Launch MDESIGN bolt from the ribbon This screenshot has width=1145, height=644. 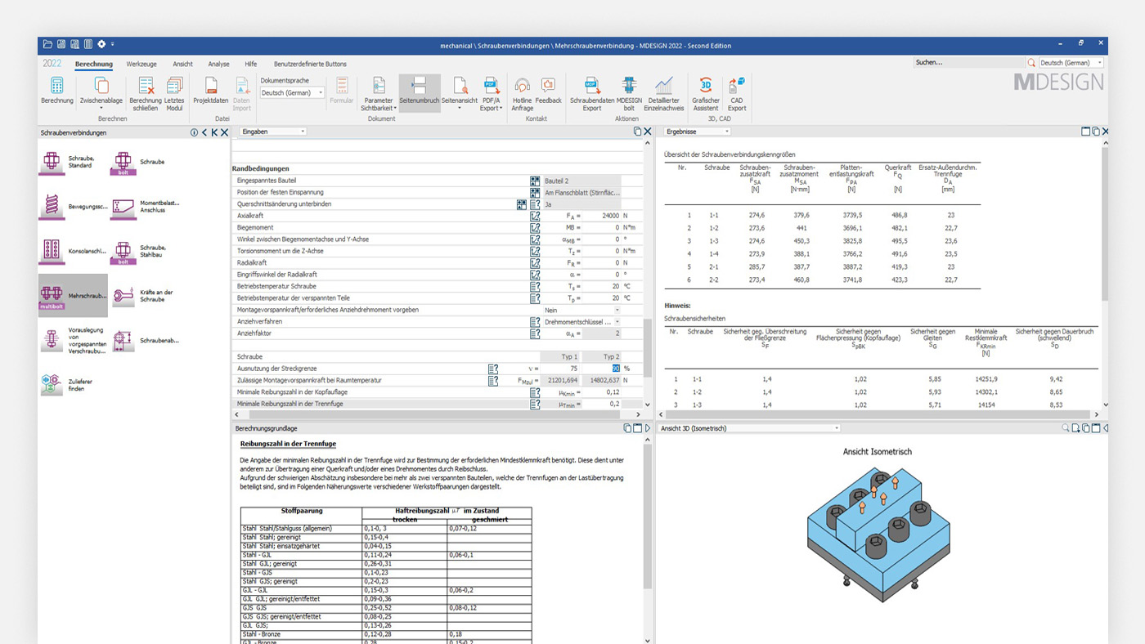[x=629, y=94]
